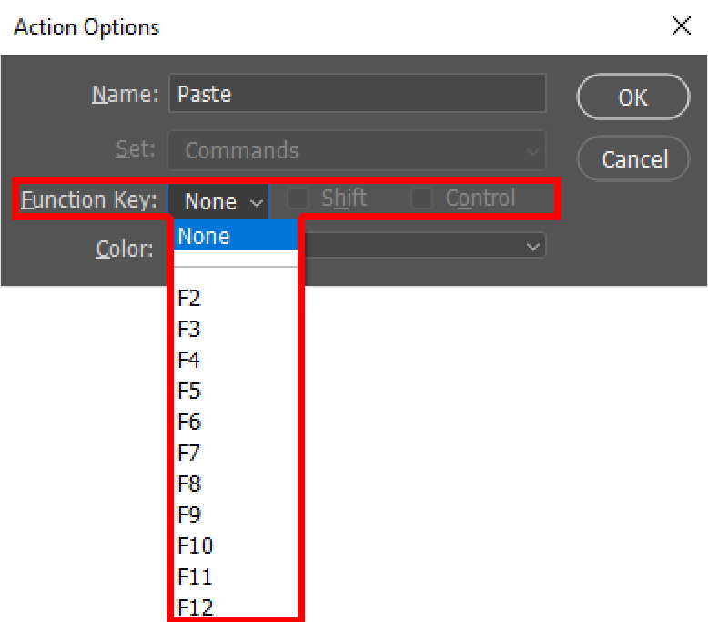708x622 pixels.
Task: Choose F2 from the list
Action: (x=236, y=298)
